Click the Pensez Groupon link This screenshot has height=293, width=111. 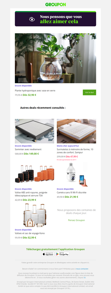point(76,220)
